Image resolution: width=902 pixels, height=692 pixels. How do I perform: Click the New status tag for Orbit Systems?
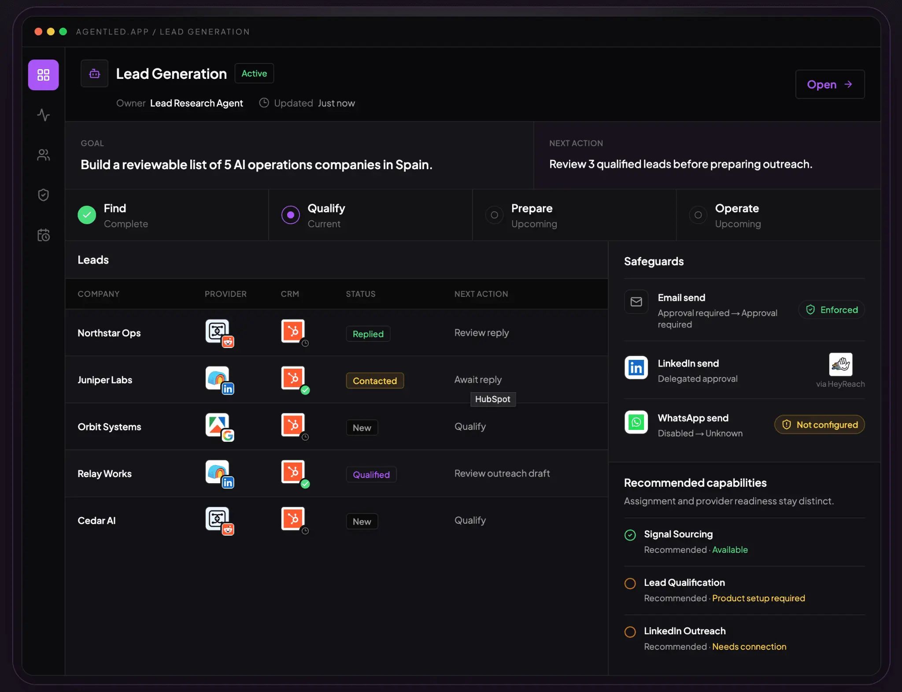point(362,428)
